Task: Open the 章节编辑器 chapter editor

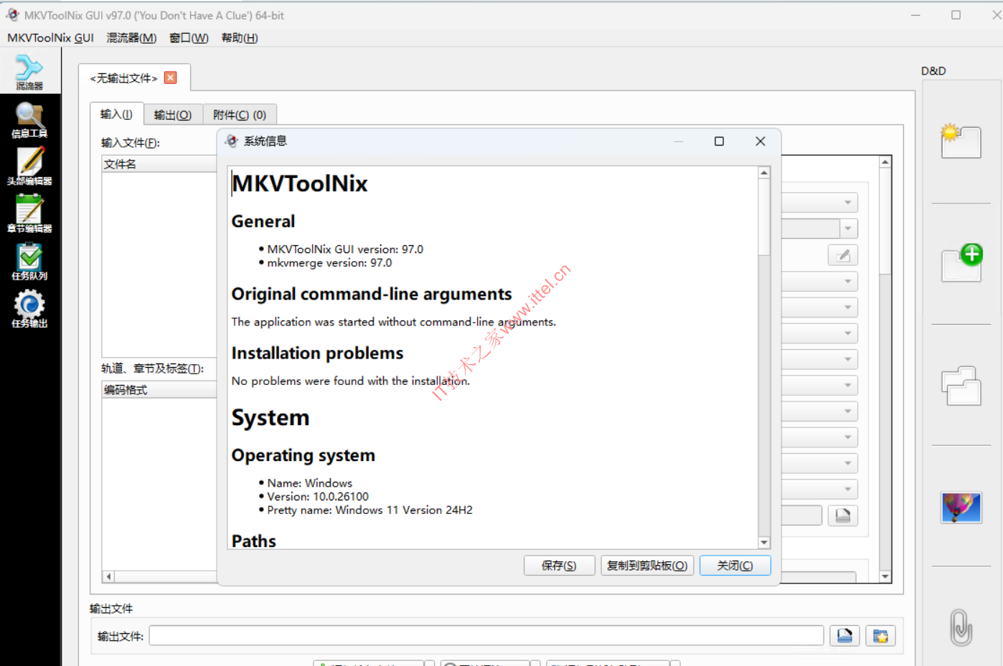Action: (29, 214)
